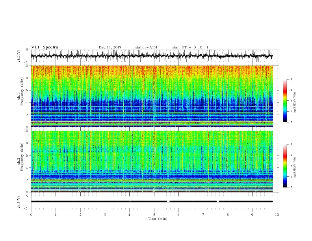The width and height of the screenshot is (312, 241).
Task: Click the "ch.1 Frequency (kHz)" axis label
Action: pyautogui.click(x=20, y=96)
